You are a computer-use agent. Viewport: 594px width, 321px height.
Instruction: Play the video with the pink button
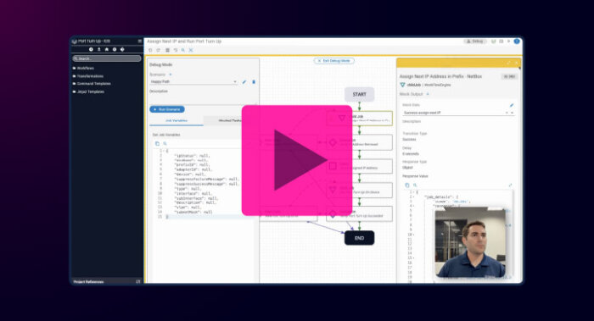(x=297, y=160)
